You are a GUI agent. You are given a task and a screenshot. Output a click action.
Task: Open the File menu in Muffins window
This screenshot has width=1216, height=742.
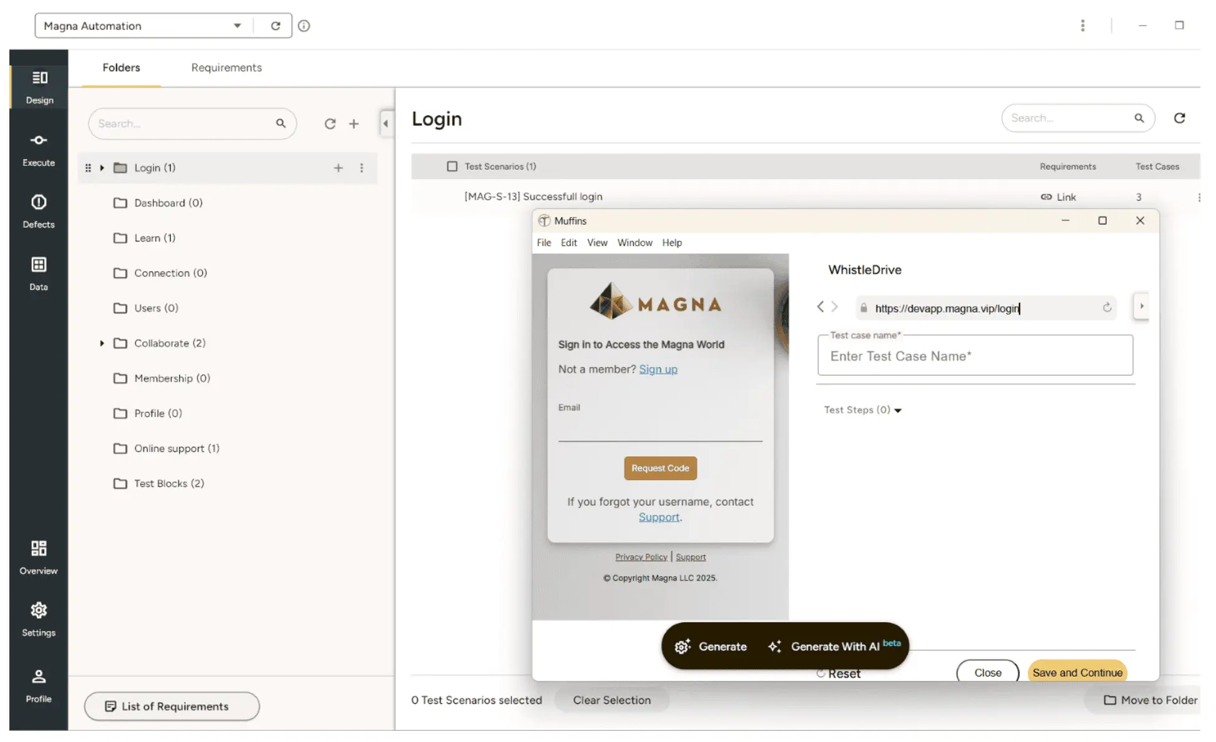coord(543,243)
